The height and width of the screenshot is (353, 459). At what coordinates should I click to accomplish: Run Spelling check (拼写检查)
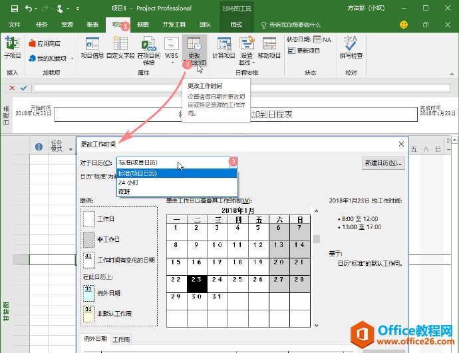pyautogui.click(x=351, y=47)
